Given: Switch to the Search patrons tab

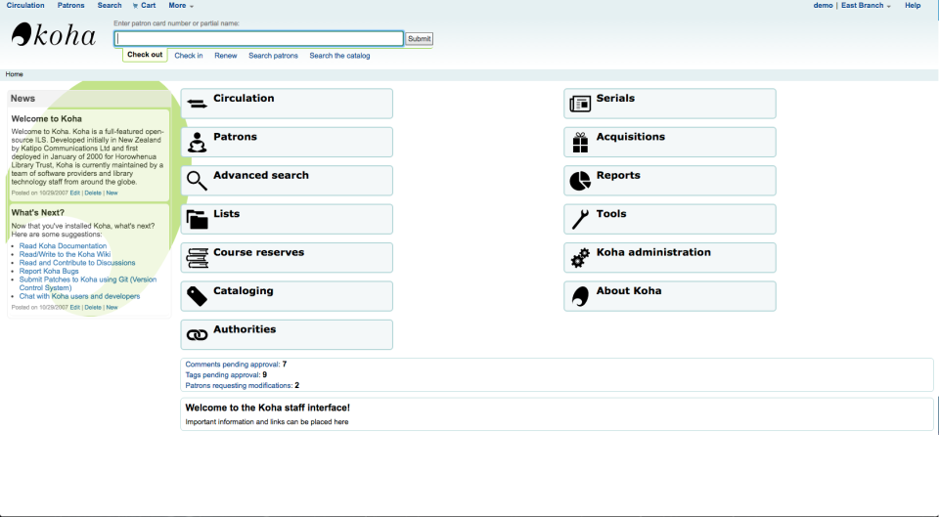Looking at the screenshot, I should [273, 56].
